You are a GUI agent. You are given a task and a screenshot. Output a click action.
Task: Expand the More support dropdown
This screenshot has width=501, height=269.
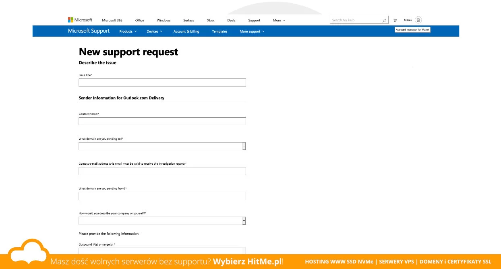252,31
